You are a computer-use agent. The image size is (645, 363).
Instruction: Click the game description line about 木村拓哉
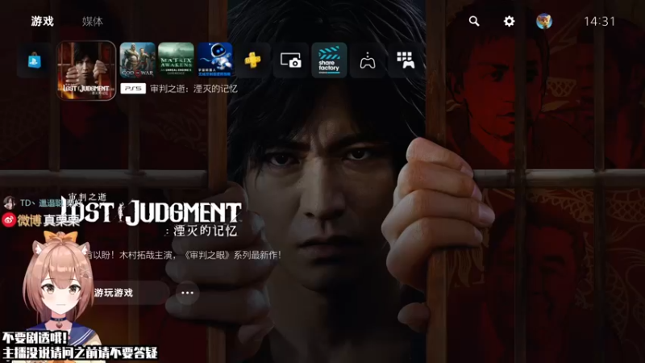pyautogui.click(x=183, y=255)
